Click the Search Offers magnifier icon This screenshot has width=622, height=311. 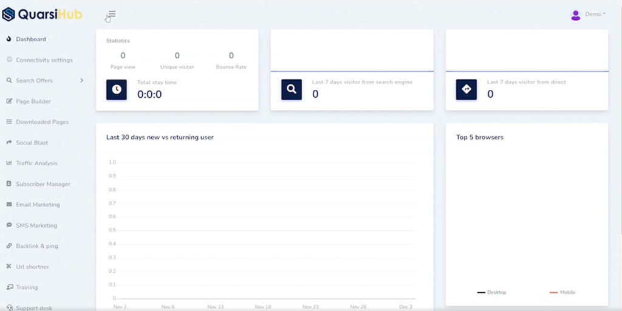pyautogui.click(x=9, y=80)
